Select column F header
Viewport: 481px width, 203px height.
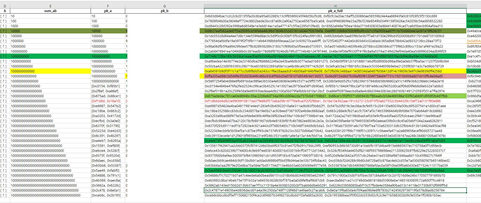coord(108,6)
